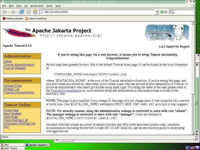This screenshot has width=200, height=150.
Task: Reload the page with the refresh icon
Action: (22, 12)
